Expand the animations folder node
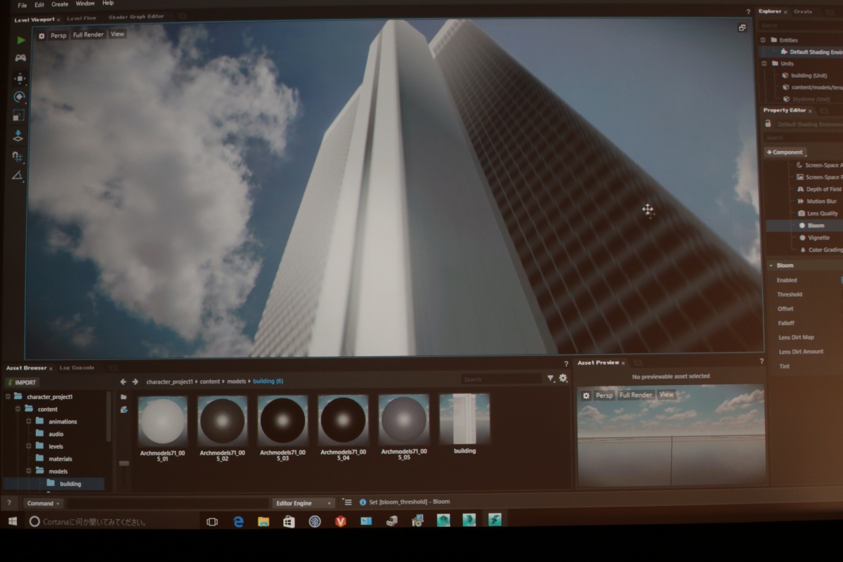843x562 pixels. [x=29, y=421]
